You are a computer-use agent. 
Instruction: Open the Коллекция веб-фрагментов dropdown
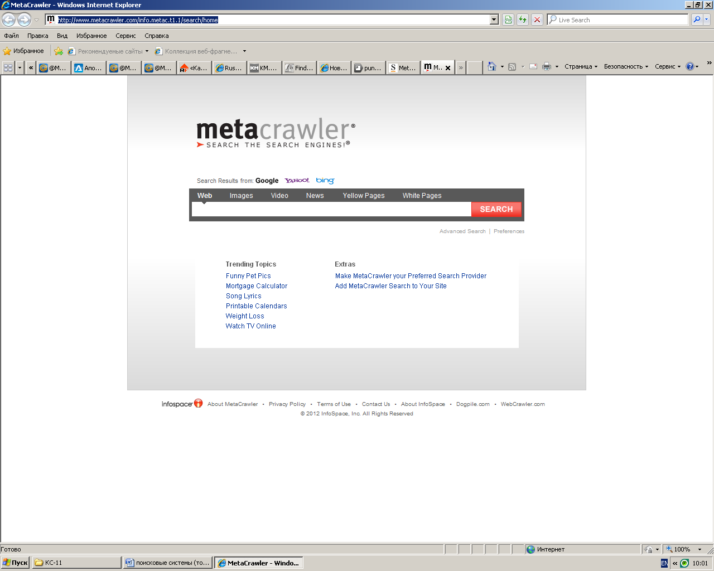point(200,51)
